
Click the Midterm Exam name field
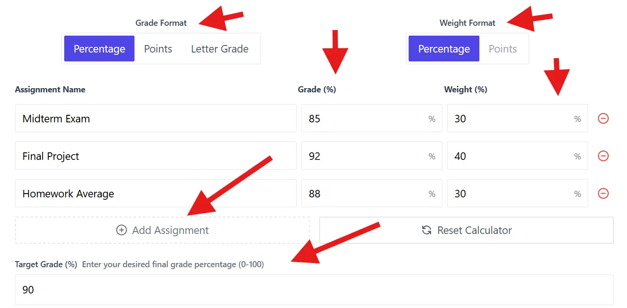click(156, 119)
